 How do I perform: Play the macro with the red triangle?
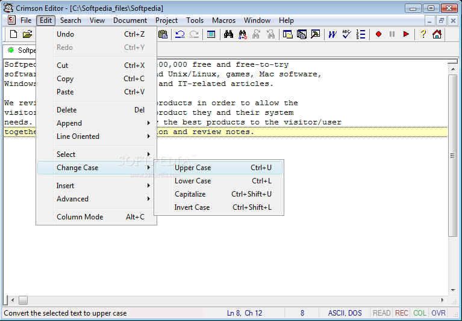406,34
